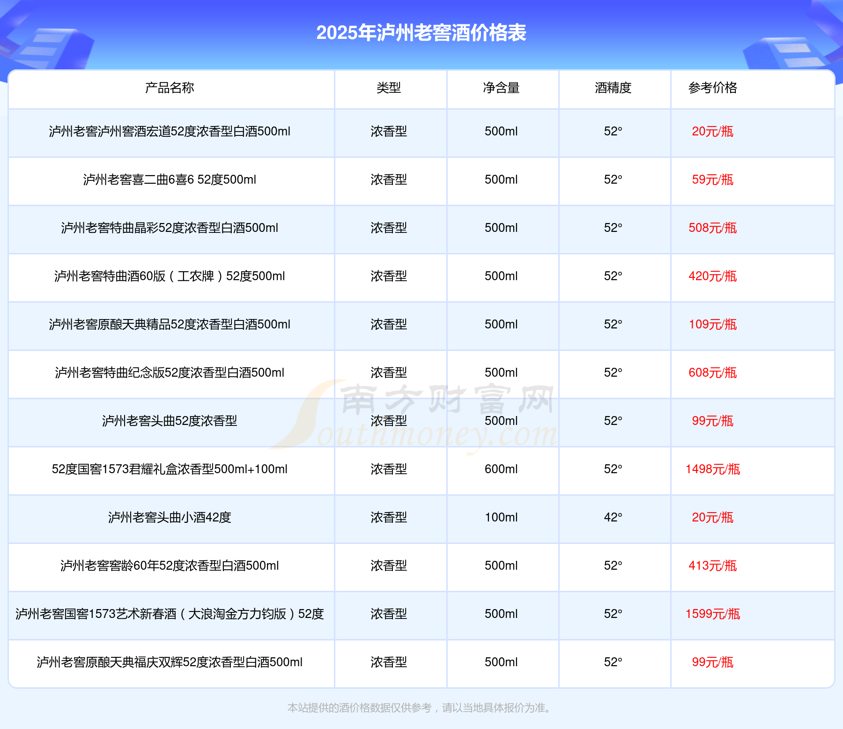Click the "99元/瓶" price for 原酿天典福庆双辉

[x=713, y=662]
